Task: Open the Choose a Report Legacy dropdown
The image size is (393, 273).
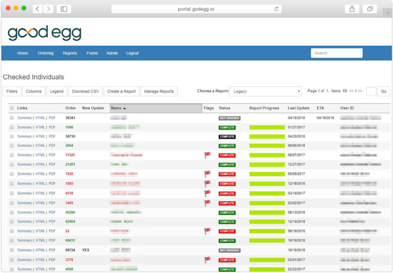Action: [x=265, y=91]
